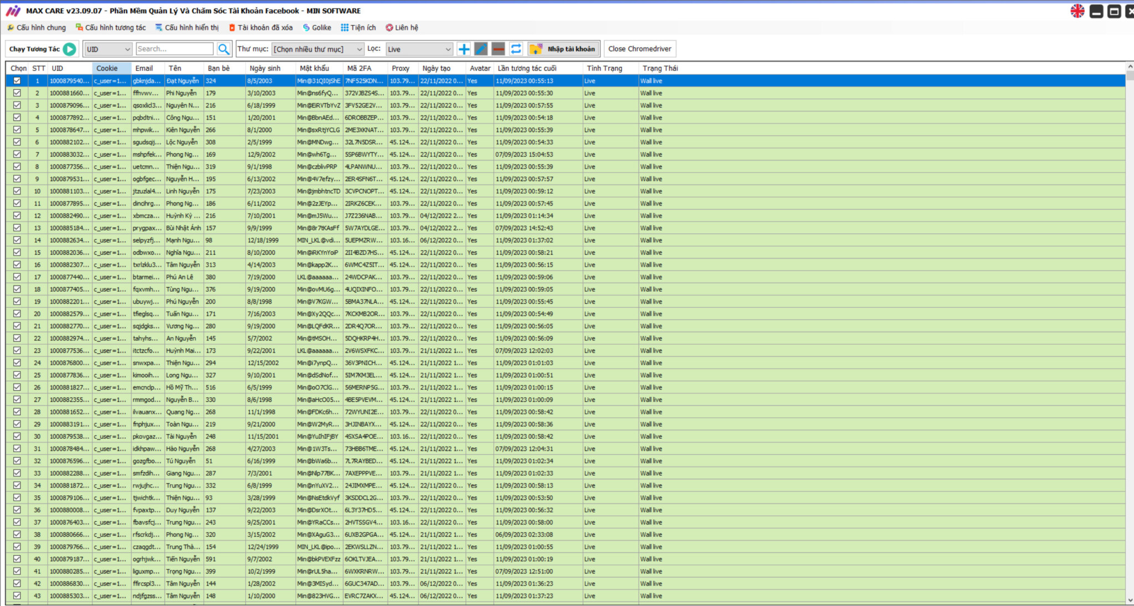
Task: Focus the Search text box
Action: (x=174, y=49)
